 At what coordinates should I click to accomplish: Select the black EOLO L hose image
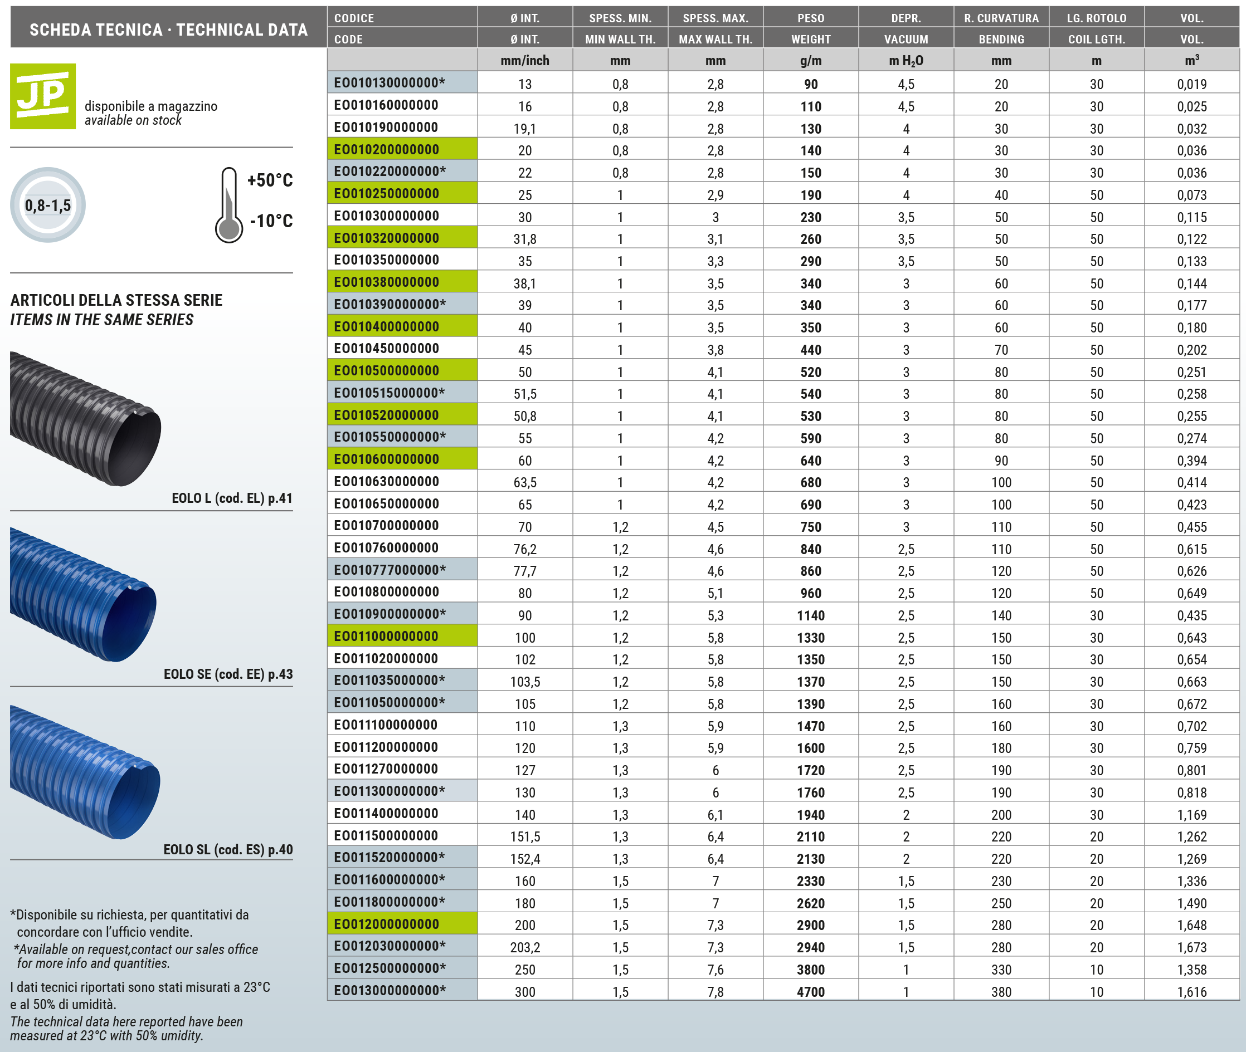coord(85,419)
